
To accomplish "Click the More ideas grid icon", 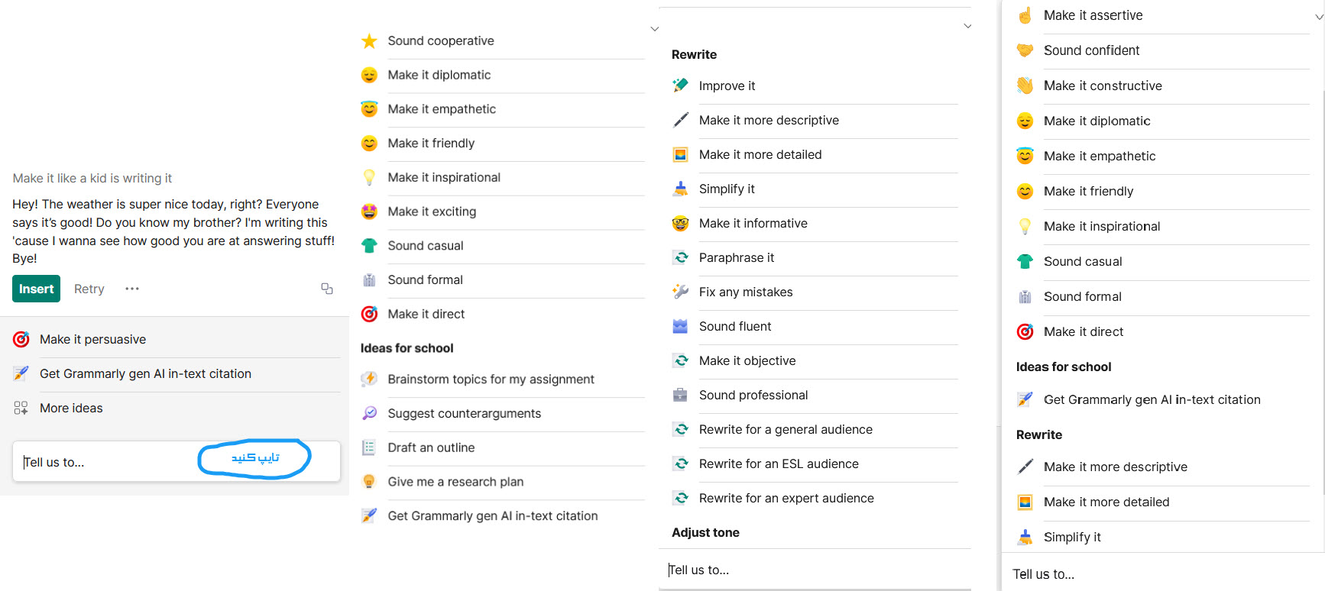I will pyautogui.click(x=21, y=408).
